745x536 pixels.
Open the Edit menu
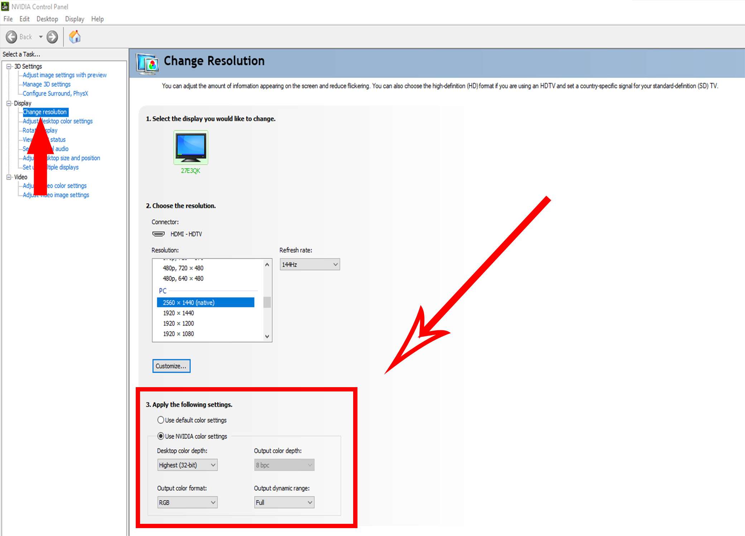tap(24, 19)
